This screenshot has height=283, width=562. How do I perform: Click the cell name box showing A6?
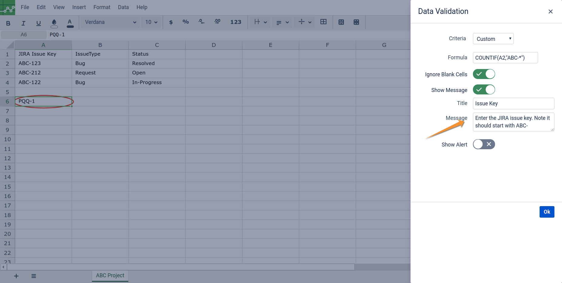coord(24,35)
